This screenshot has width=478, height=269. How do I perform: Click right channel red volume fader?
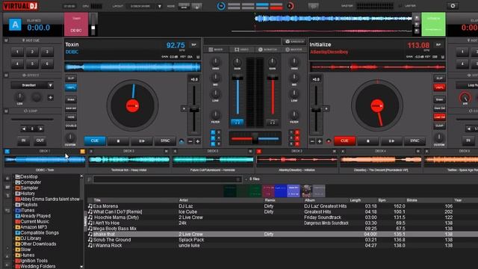tap(273, 78)
